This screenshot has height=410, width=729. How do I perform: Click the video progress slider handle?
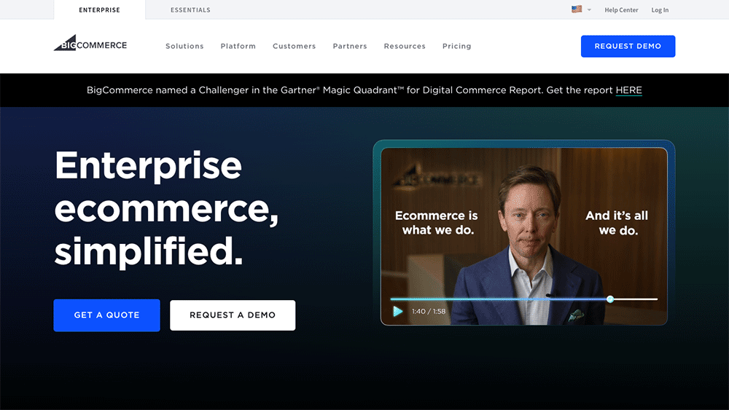tap(610, 299)
